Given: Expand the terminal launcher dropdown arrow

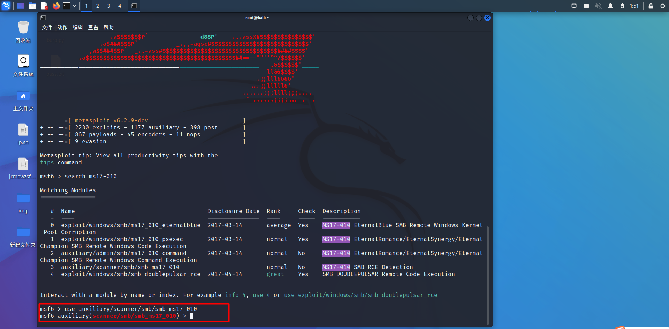Looking at the screenshot, I should pos(75,6).
